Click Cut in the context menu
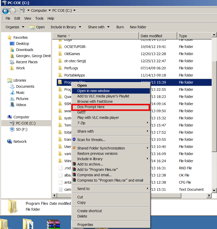 click(x=111, y=197)
